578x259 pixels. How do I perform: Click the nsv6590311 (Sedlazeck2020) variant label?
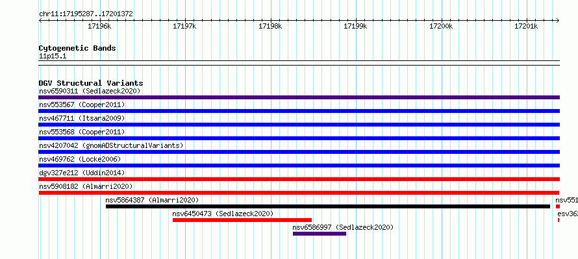[90, 91]
